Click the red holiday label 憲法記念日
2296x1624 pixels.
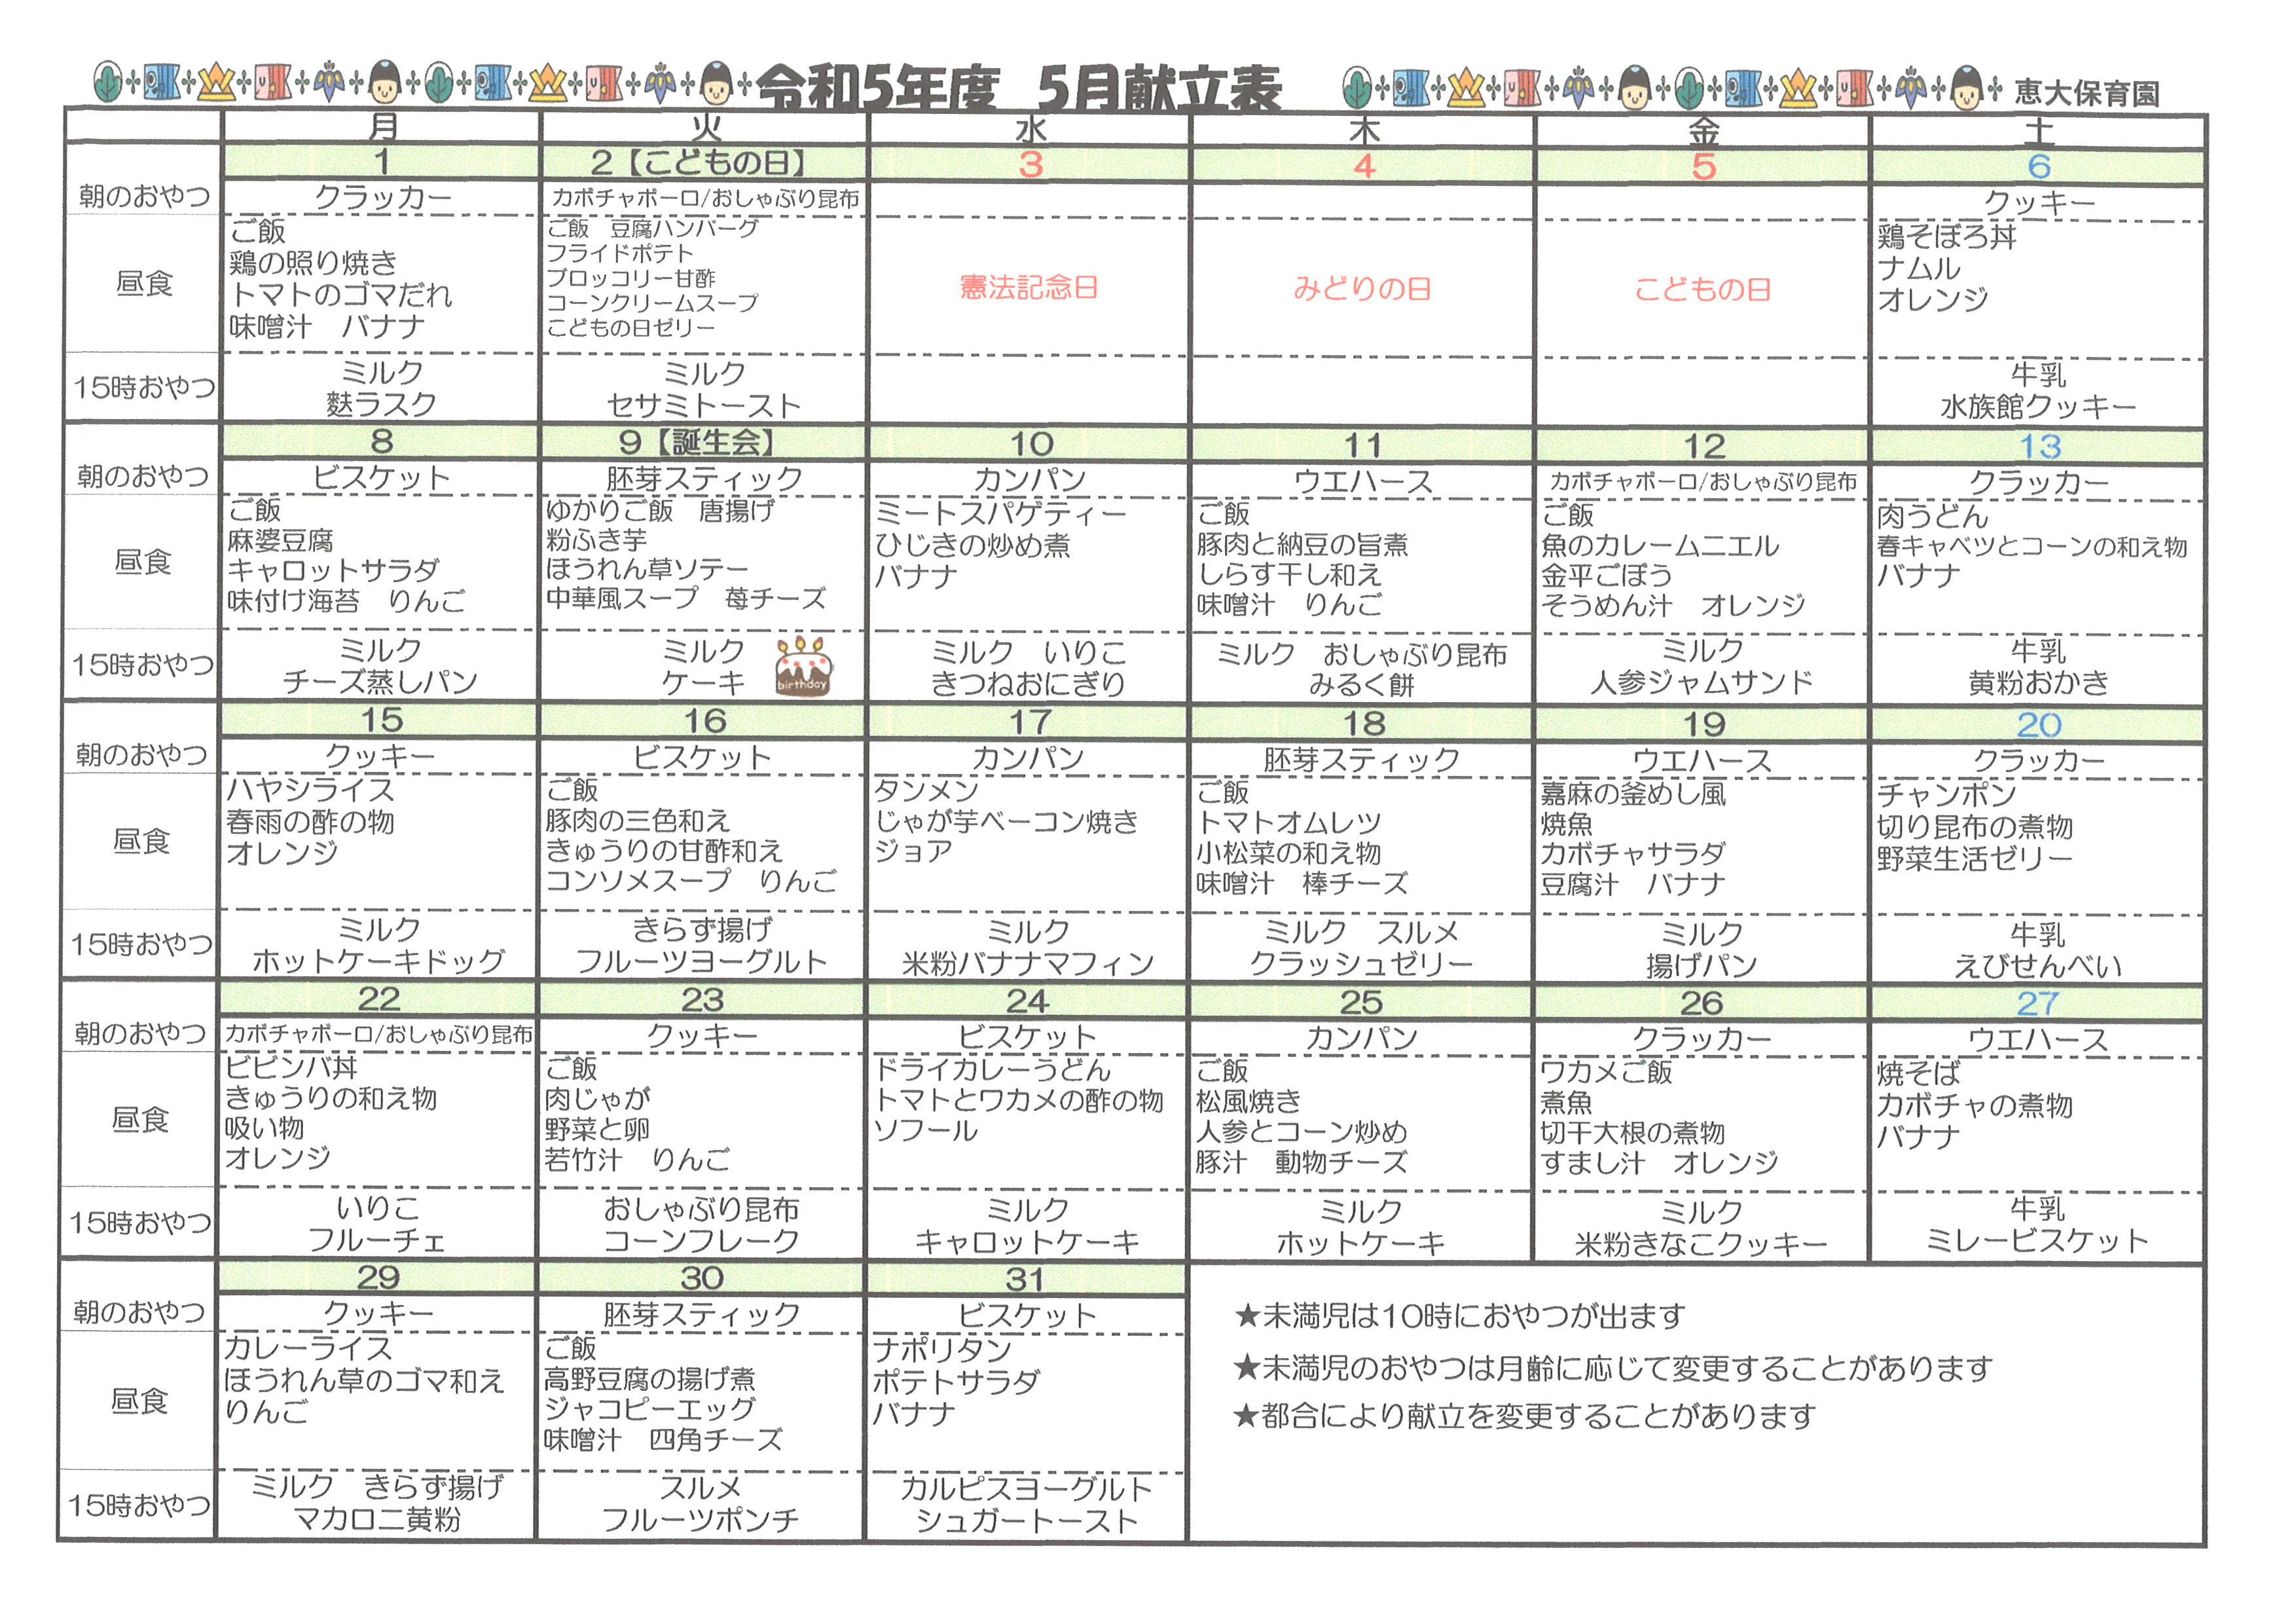click(1029, 288)
